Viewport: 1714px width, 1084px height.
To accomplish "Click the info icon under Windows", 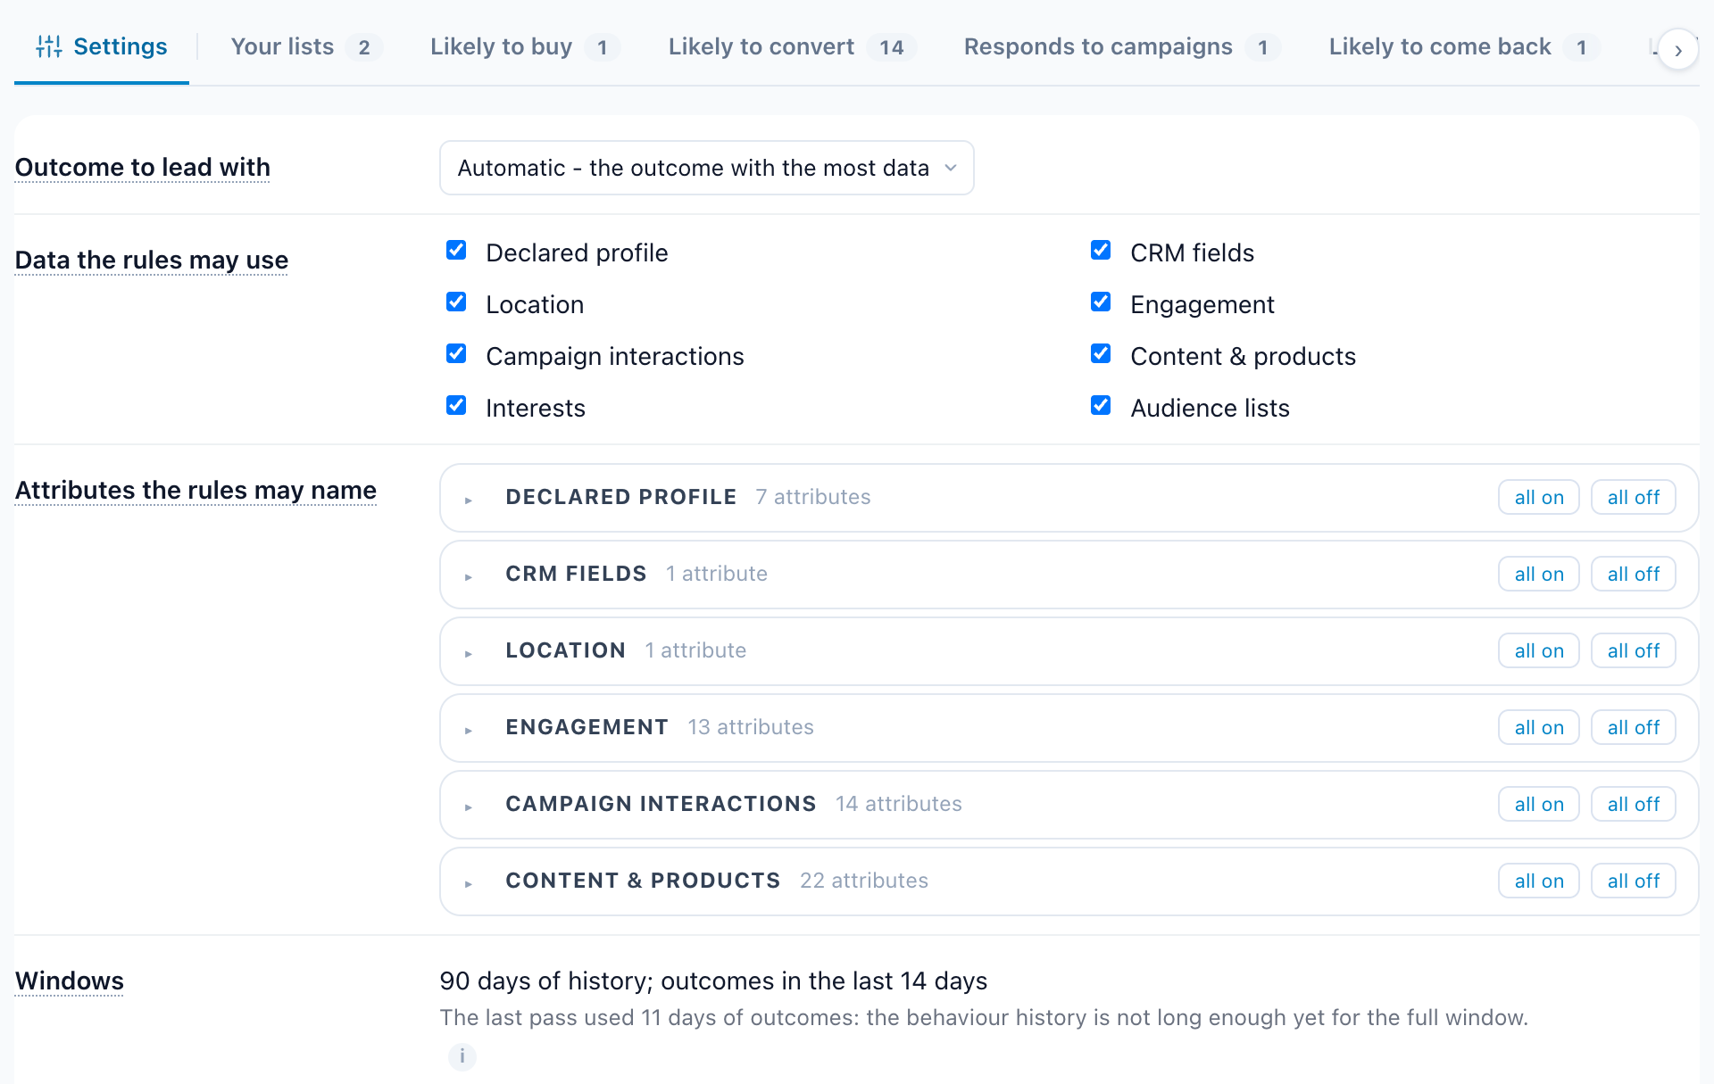I will pos(462,1056).
